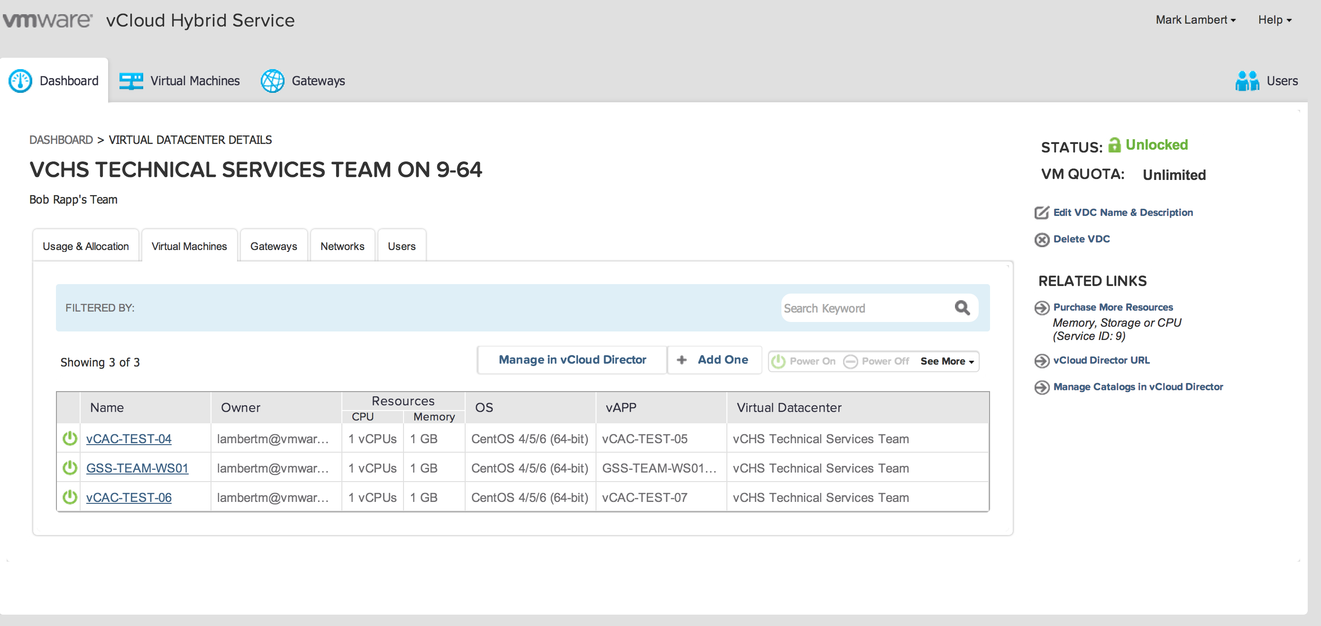Click the Edit VDC pencil icon
The height and width of the screenshot is (626, 1321).
click(x=1042, y=213)
